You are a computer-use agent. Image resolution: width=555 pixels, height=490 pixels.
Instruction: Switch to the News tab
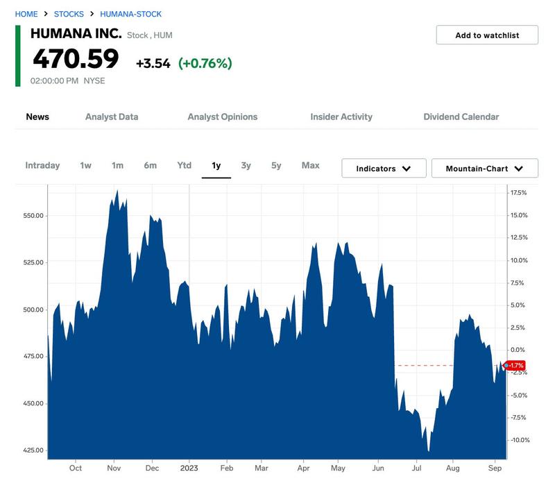point(37,117)
